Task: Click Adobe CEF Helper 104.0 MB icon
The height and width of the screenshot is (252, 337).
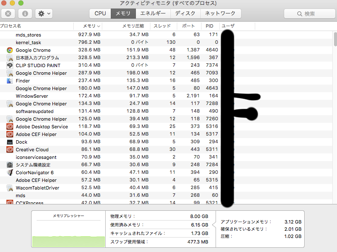Action: [x=10, y=134]
